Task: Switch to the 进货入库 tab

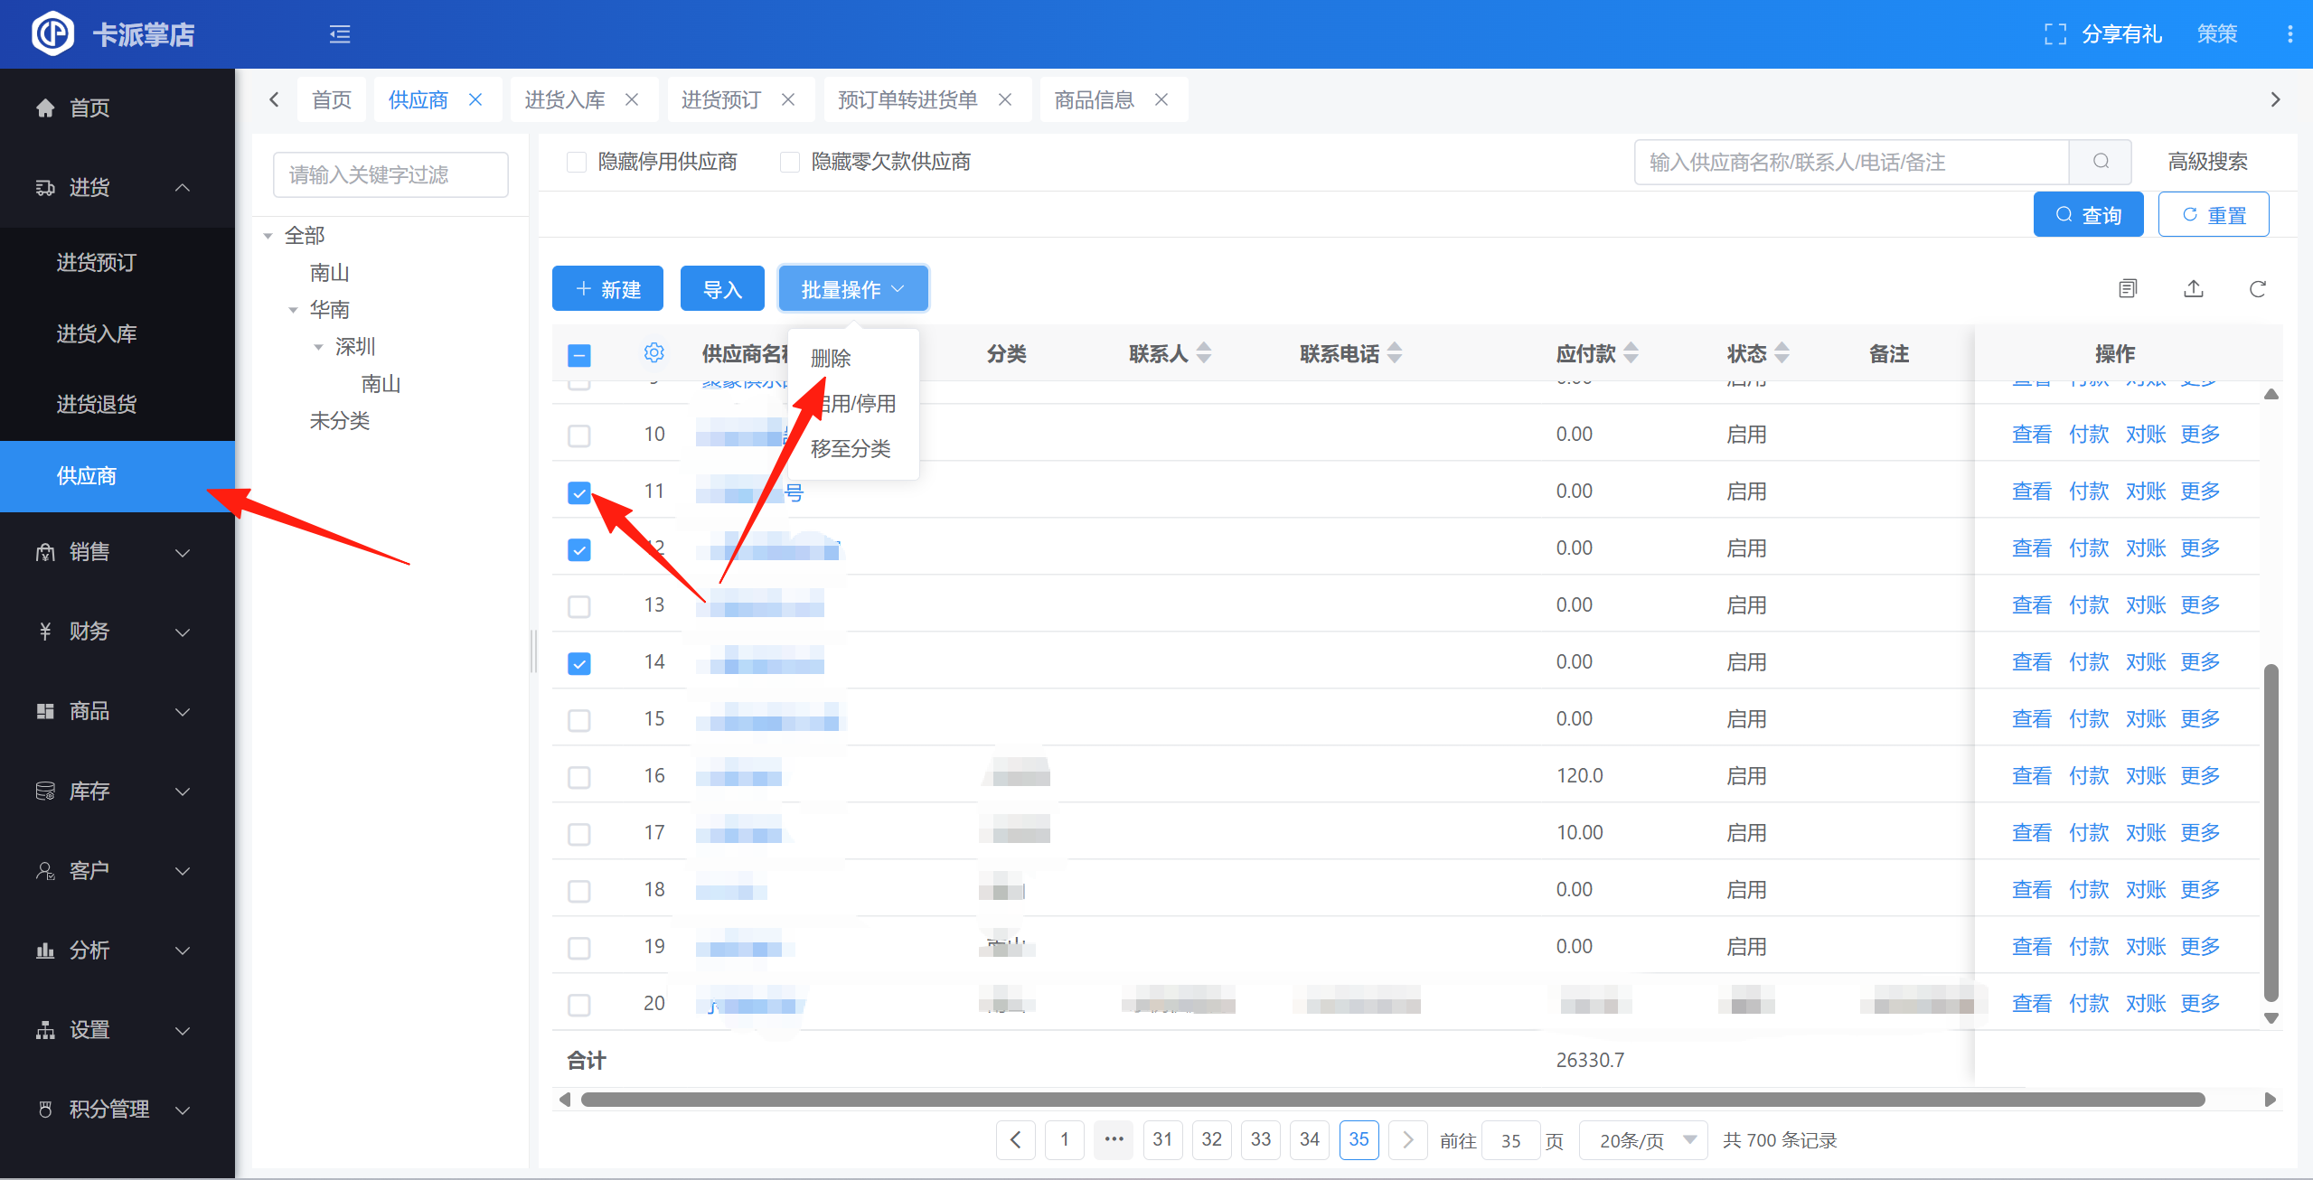Action: tap(565, 99)
